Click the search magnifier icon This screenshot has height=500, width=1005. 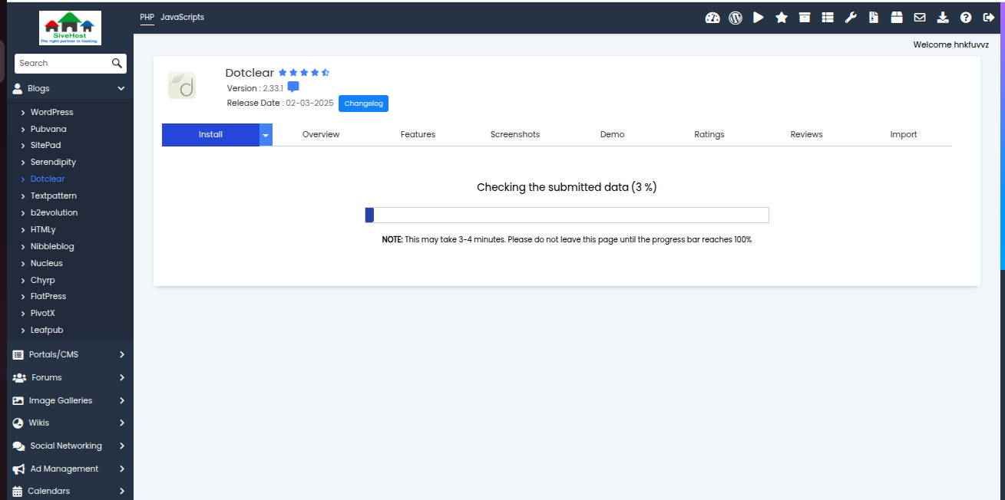pyautogui.click(x=117, y=63)
